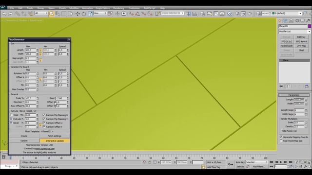Image resolution: width=312 pixels, height=175 pixels.
Task: Toggle Random Offset U checkbox
Action: (x=44, y=123)
